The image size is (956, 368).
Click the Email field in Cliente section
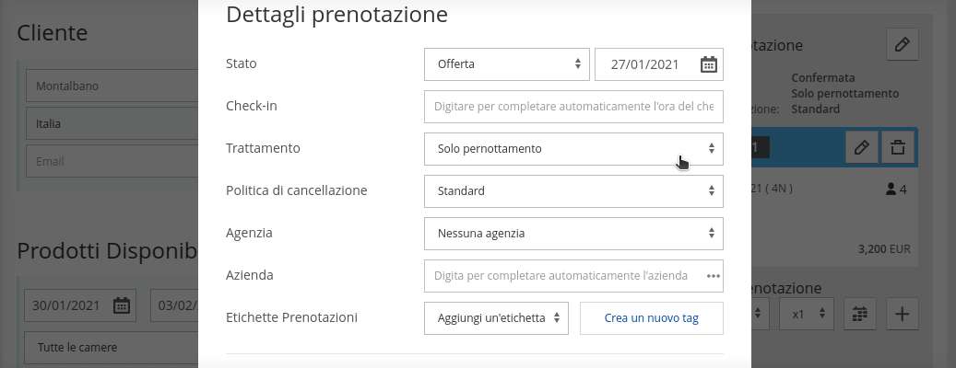click(112, 161)
